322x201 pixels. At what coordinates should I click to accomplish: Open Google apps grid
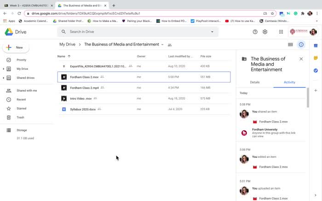tap(281, 32)
